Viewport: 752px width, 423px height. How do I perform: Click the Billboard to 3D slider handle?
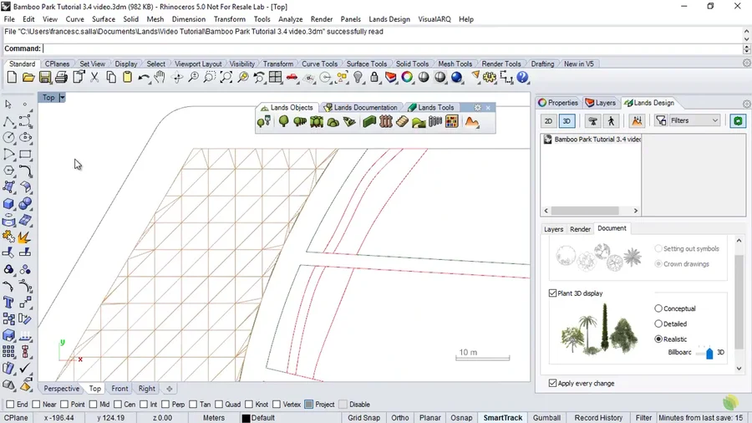tap(709, 354)
